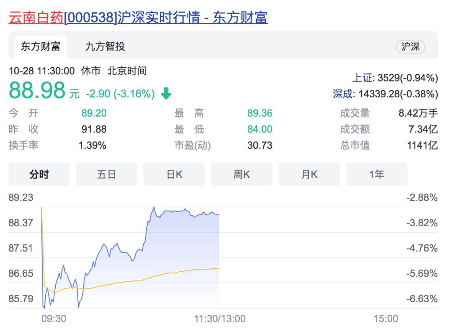Open the 上证 index link
The height and width of the screenshot is (329, 452).
click(x=362, y=78)
